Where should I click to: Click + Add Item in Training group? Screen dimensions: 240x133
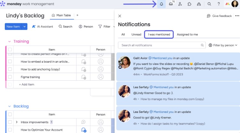click(27, 85)
